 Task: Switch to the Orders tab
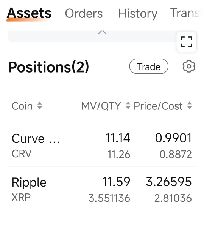[x=84, y=13]
